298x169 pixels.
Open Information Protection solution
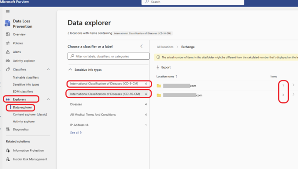tap(28, 151)
